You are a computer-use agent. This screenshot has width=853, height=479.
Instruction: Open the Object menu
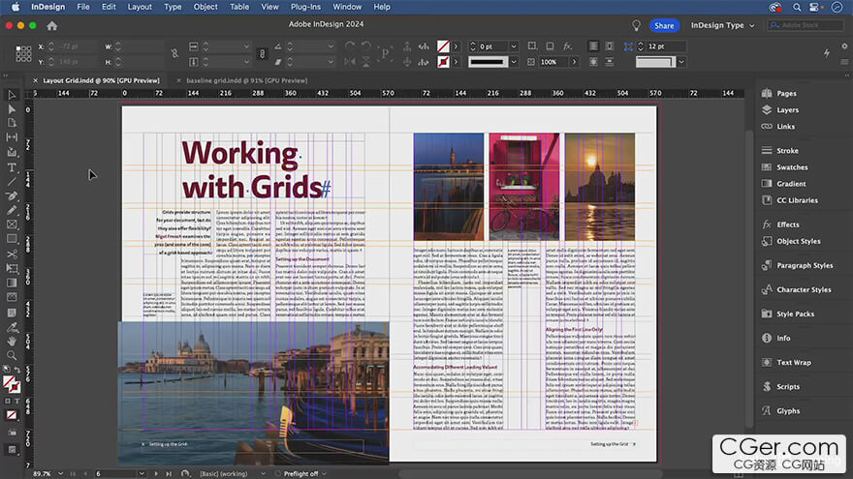pos(205,7)
